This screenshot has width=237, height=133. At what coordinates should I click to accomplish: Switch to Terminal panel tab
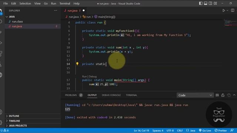coord(131,95)
